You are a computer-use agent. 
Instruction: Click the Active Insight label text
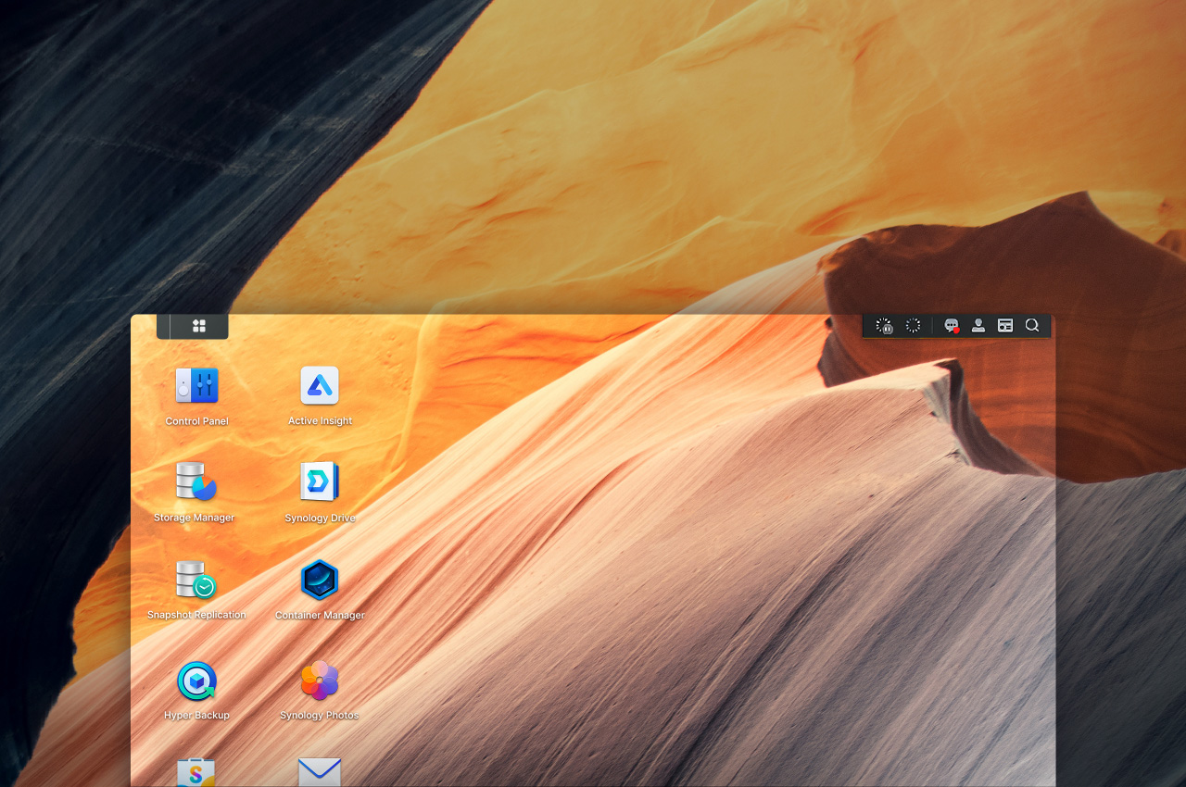[x=320, y=421]
